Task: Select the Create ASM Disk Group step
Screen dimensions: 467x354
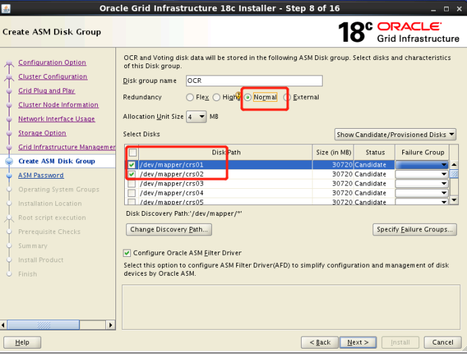Action: [57, 161]
